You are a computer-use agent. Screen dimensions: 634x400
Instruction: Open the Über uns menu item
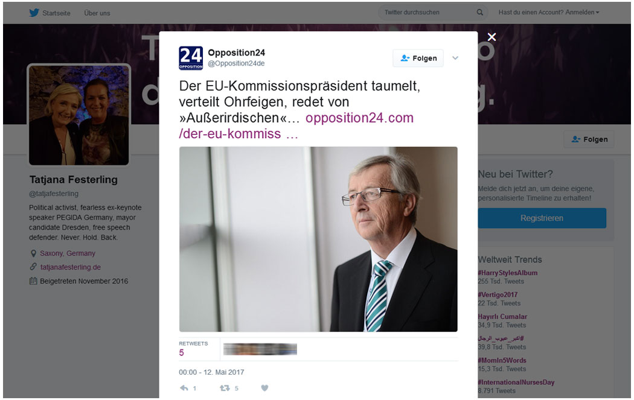[97, 13]
